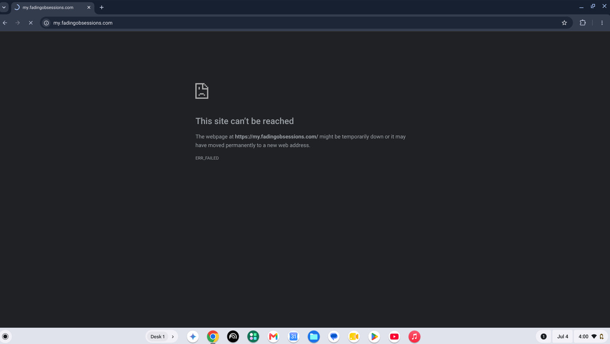Open the black wifi-arcs app icon in the shelf
The width and height of the screenshot is (610, 344).
233,336
